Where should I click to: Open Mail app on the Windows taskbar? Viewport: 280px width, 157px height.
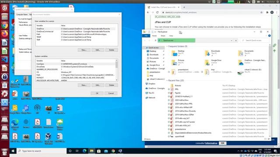click(106, 151)
